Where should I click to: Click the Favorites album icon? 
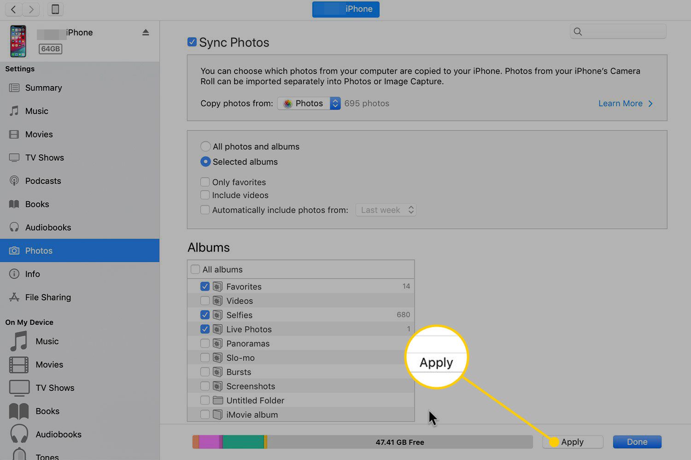tap(218, 287)
